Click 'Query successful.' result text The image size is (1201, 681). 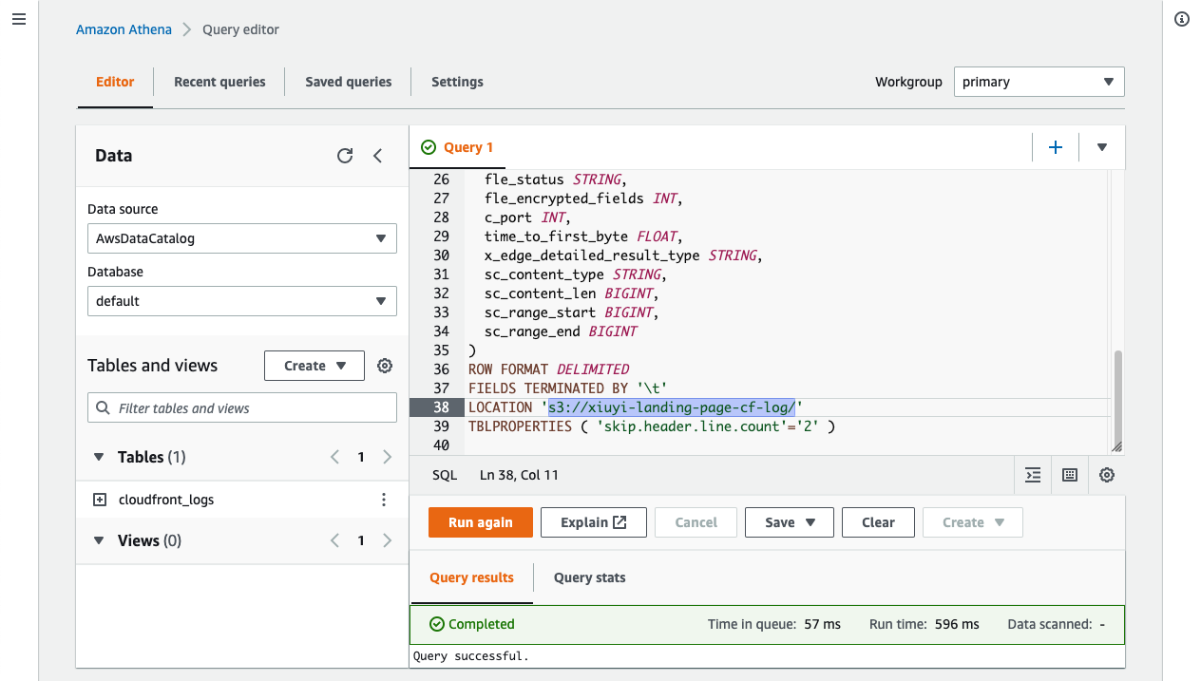tap(471, 655)
